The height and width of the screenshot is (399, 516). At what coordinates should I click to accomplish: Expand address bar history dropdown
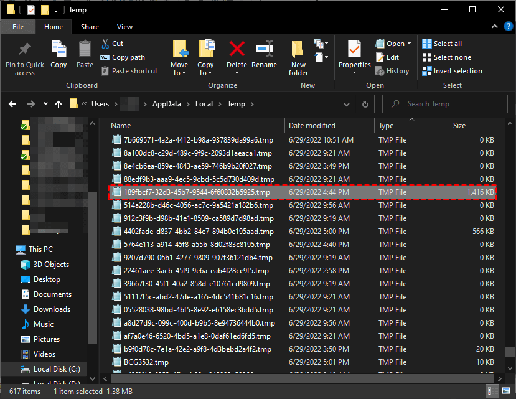click(x=347, y=105)
